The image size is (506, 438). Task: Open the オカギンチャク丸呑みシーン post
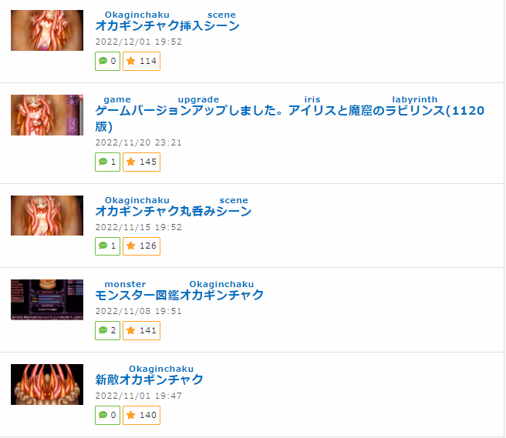click(174, 211)
